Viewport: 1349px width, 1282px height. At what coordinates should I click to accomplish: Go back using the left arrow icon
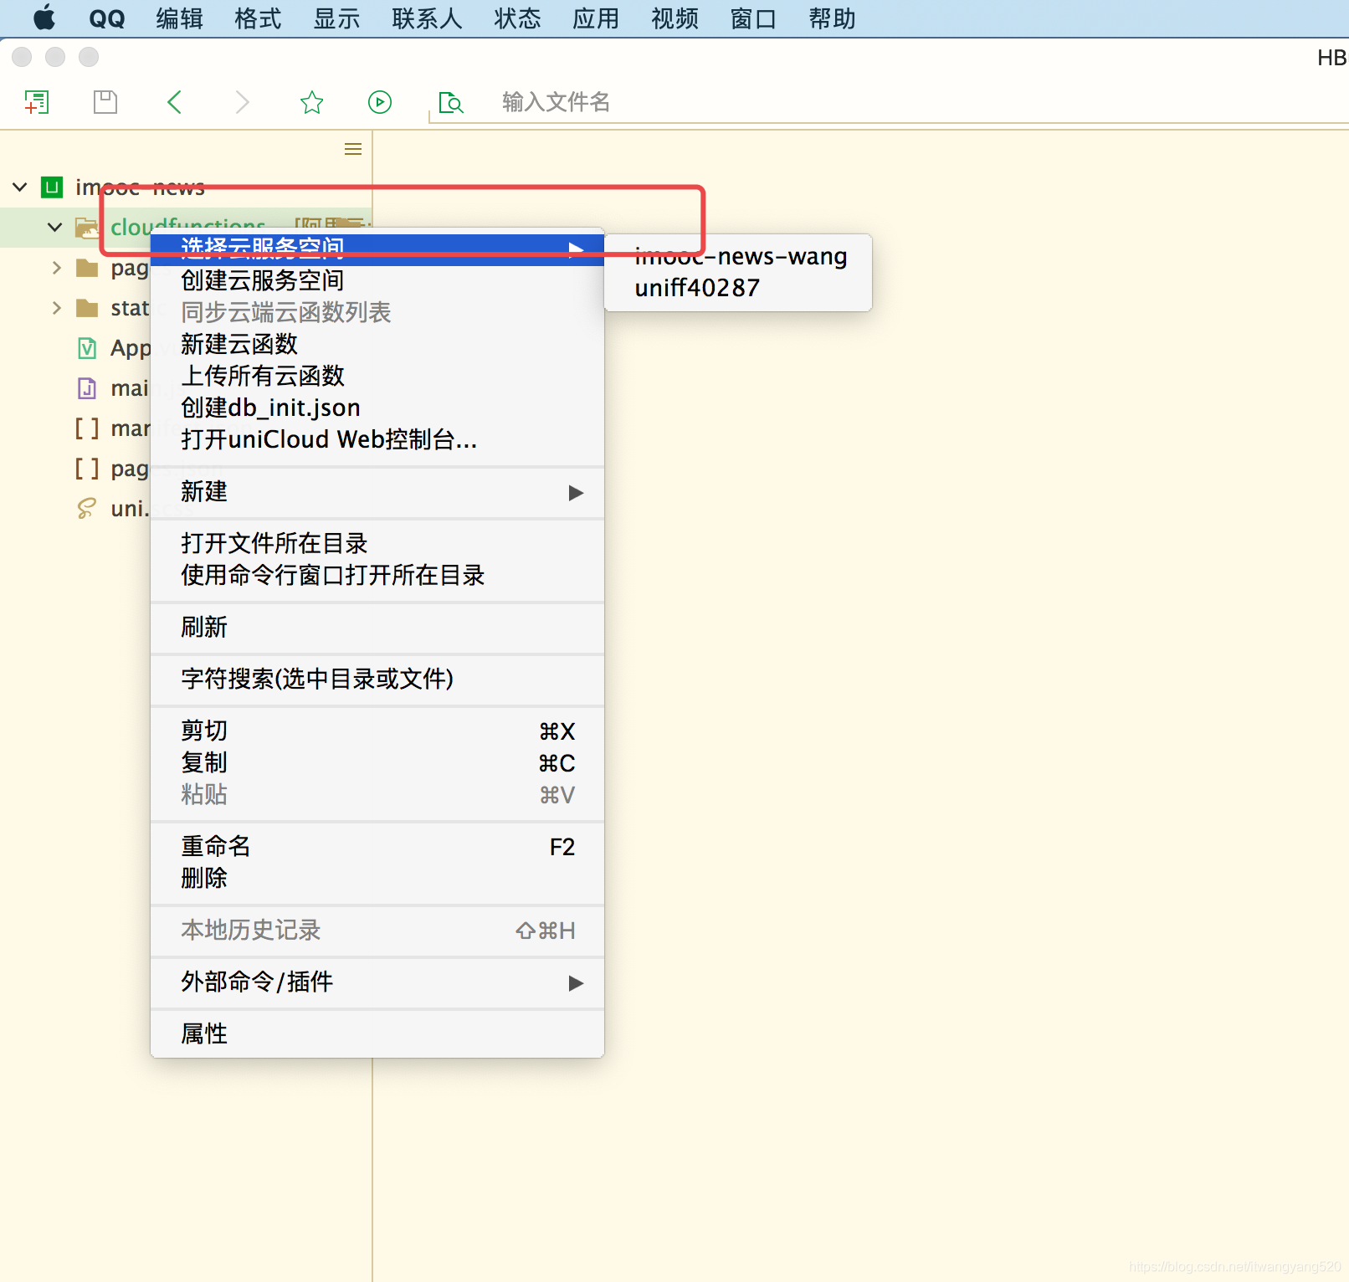point(174,102)
